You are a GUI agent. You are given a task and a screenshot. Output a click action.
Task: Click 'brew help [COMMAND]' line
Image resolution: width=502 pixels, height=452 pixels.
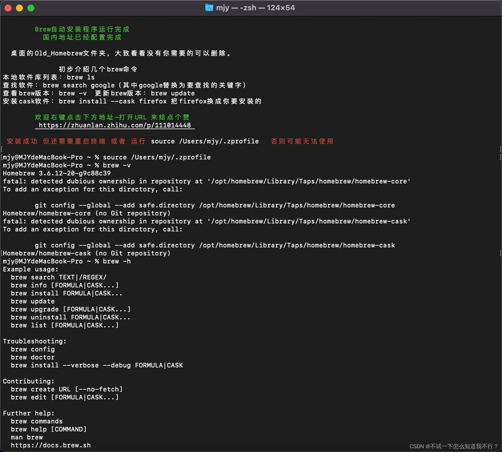pyautogui.click(x=49, y=429)
